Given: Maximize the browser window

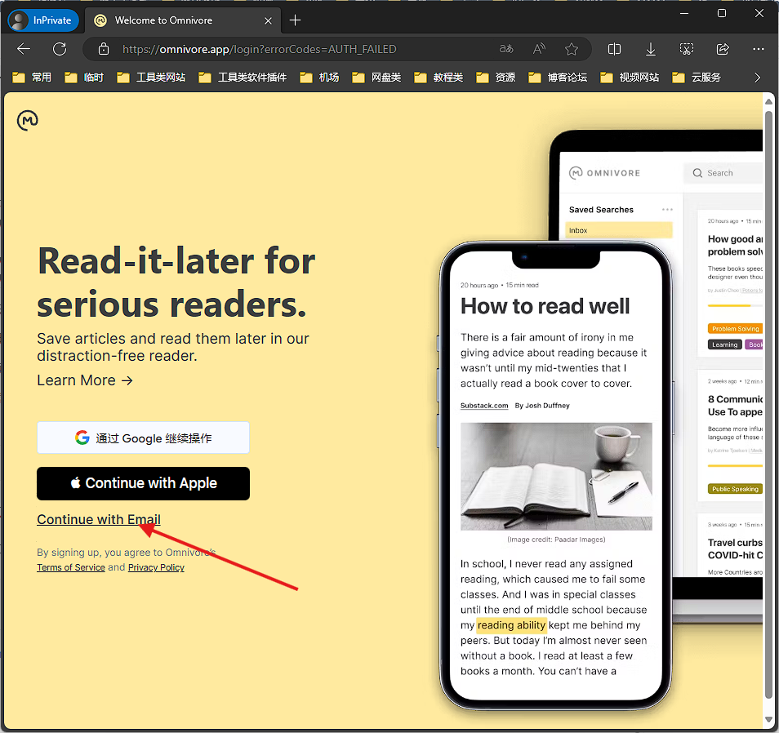Looking at the screenshot, I should tap(722, 13).
